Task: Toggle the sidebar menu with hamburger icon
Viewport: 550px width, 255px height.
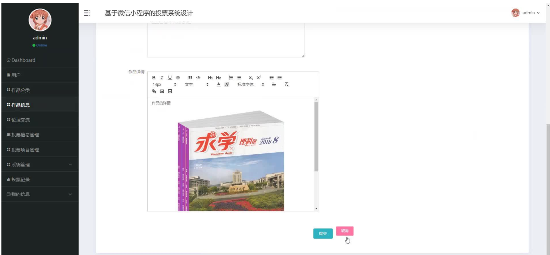Action: click(87, 13)
